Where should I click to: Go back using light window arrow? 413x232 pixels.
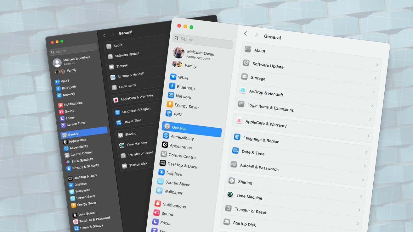[x=246, y=34]
